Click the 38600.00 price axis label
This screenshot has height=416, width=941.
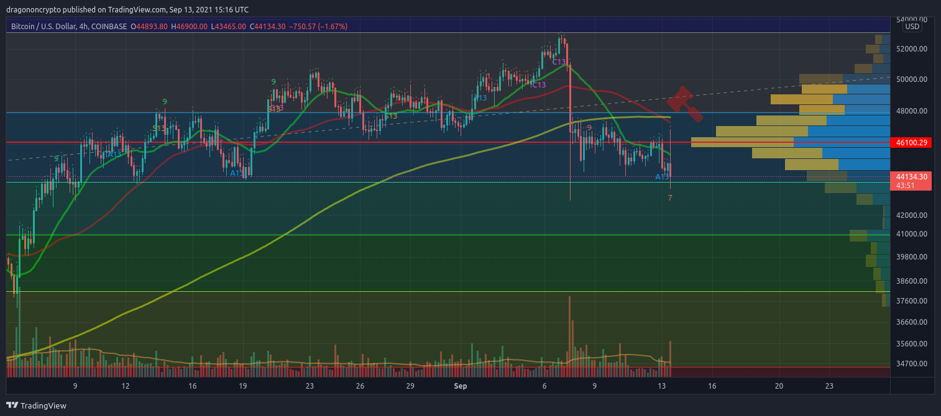(912, 281)
